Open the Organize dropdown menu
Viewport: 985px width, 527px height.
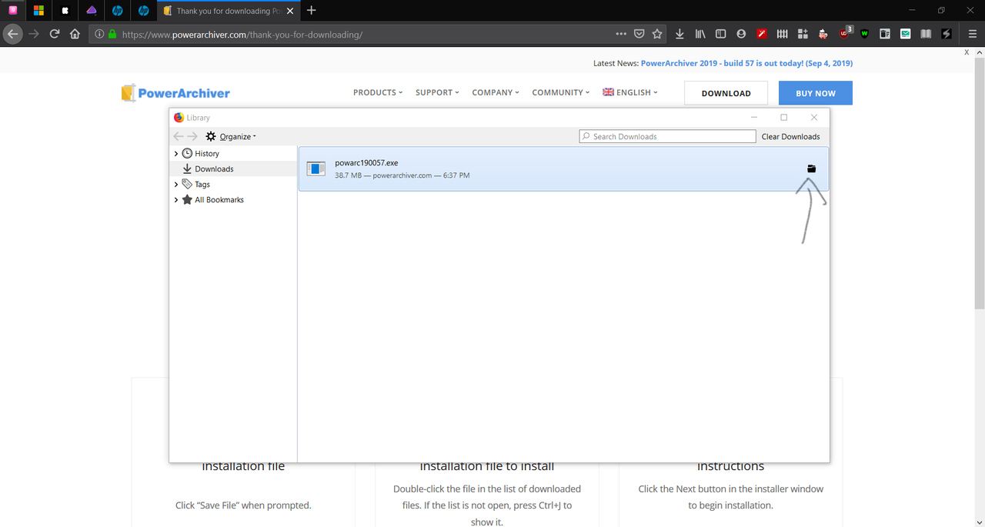[238, 136]
